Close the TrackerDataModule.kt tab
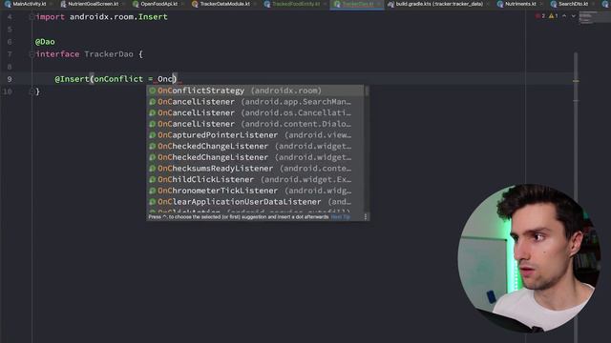 [x=255, y=4]
